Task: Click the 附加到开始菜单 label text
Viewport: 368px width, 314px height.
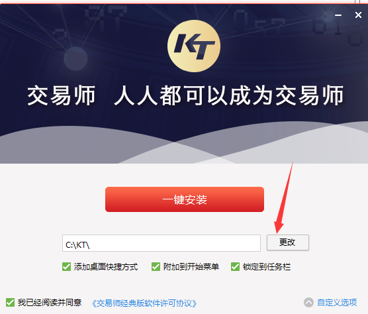Action: click(x=191, y=267)
